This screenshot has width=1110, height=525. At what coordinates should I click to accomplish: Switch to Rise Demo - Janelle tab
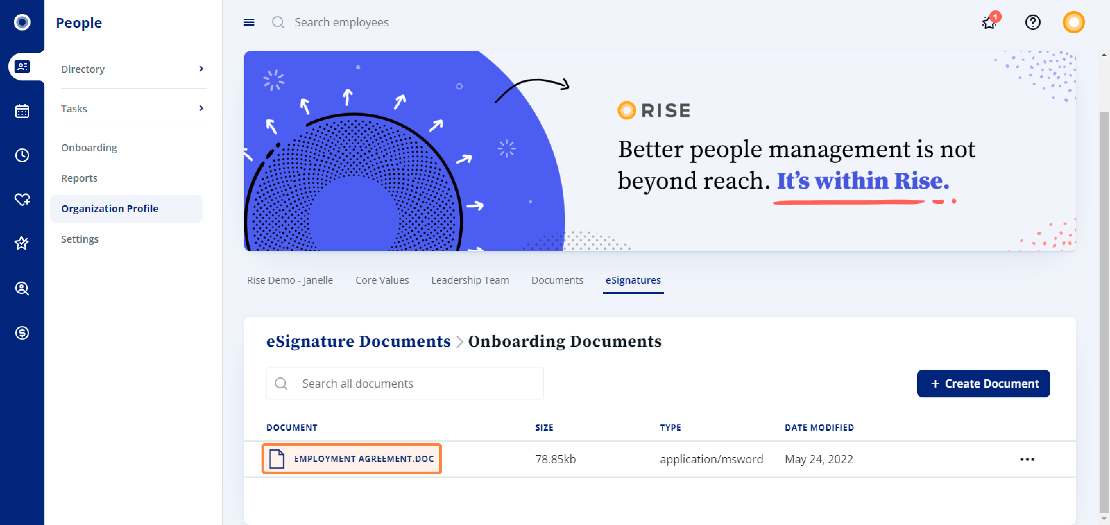click(x=290, y=280)
